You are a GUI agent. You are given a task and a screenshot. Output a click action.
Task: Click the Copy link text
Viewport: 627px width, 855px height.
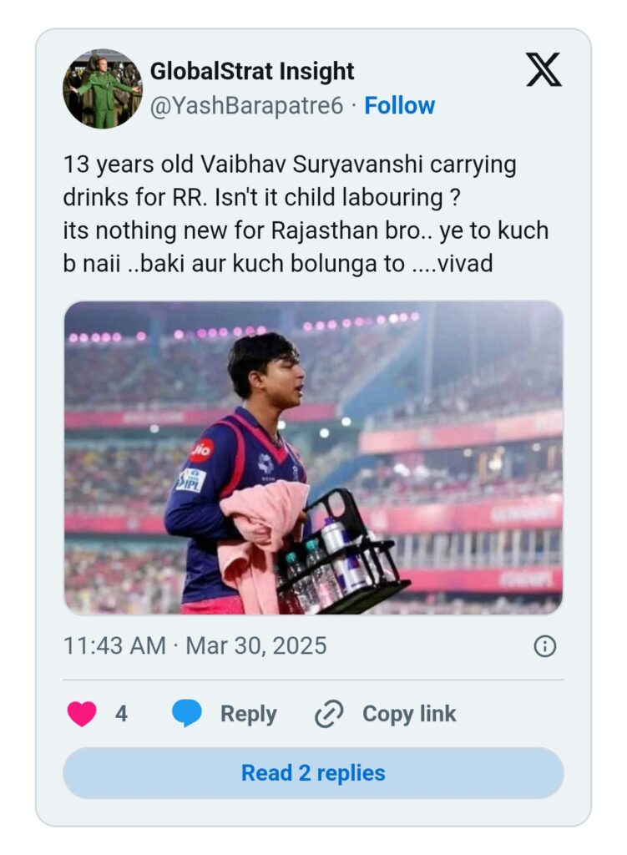point(409,715)
